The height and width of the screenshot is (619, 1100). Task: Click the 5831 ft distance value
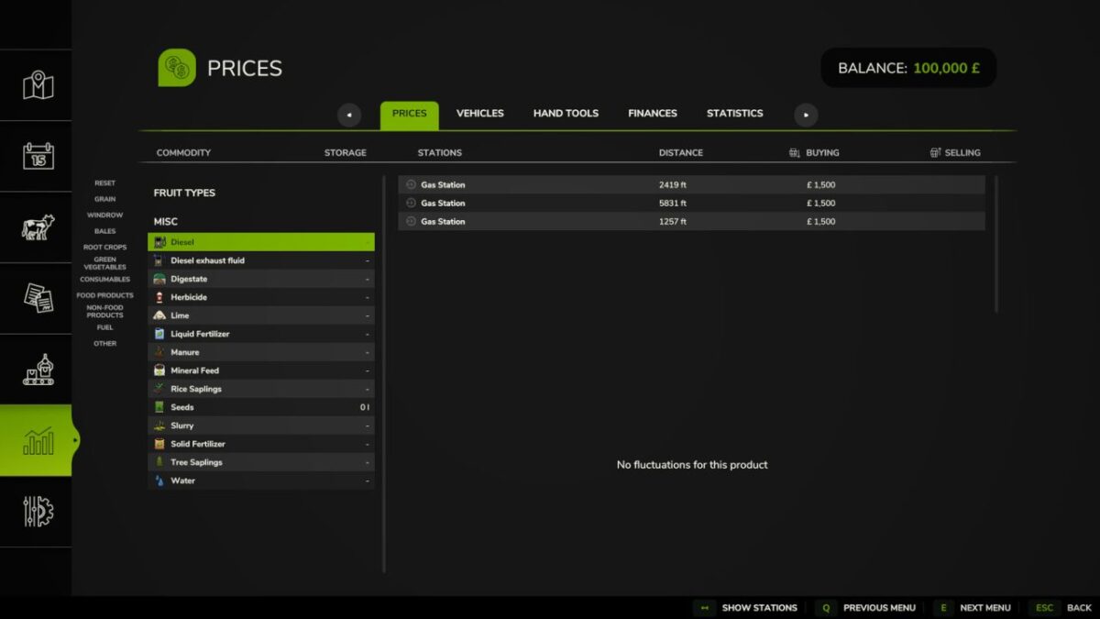(x=672, y=203)
